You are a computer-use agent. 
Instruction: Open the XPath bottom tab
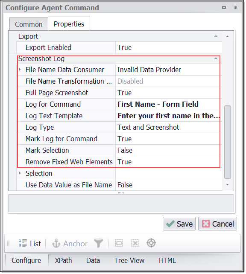tap(63, 260)
